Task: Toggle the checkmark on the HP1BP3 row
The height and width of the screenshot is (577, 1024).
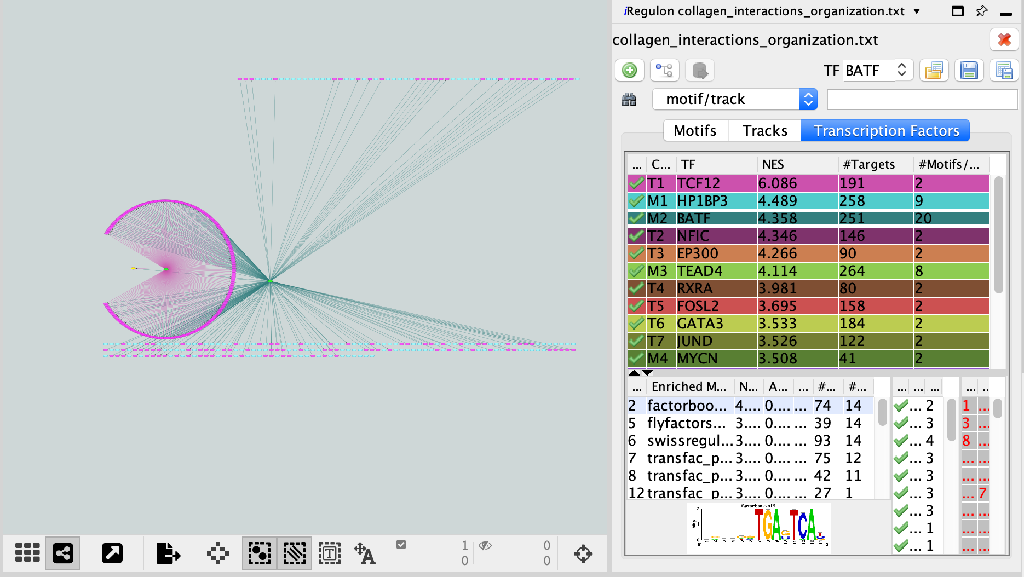Action: click(x=636, y=200)
